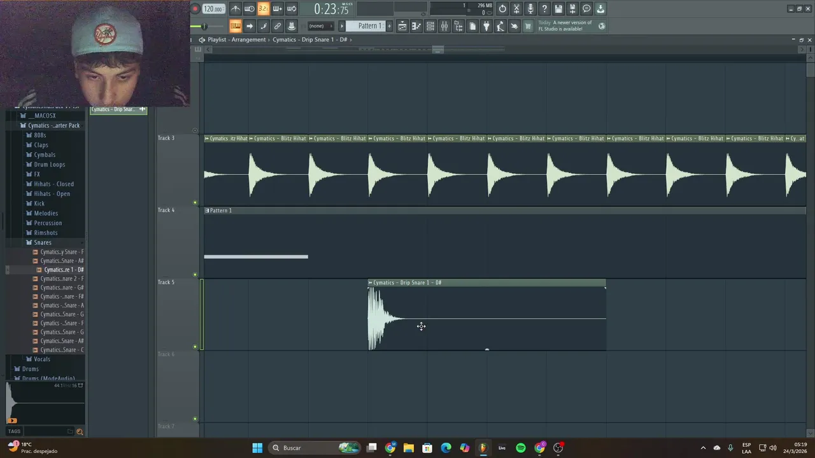This screenshot has width=815, height=458.
Task: Adjust the master volume slider
Action: [x=204, y=26]
